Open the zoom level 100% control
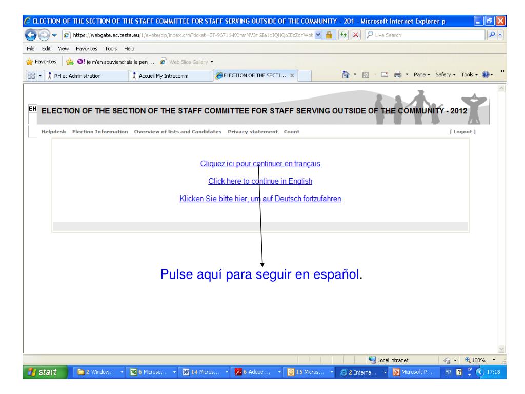The image size is (525, 394). [x=480, y=360]
